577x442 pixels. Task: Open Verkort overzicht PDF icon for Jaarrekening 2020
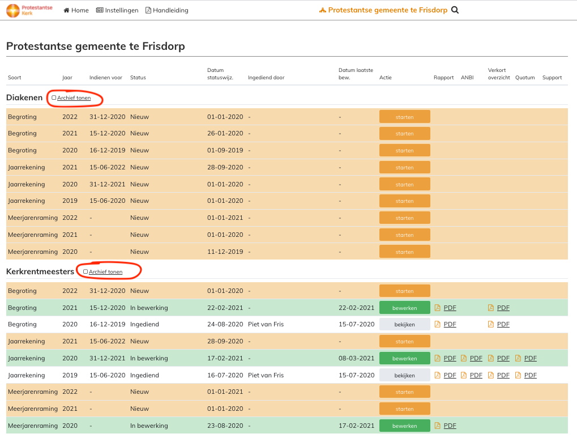click(x=491, y=358)
